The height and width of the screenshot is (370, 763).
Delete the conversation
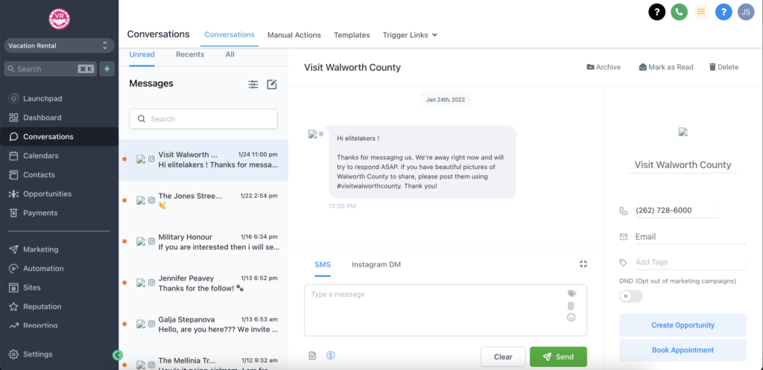pyautogui.click(x=724, y=67)
